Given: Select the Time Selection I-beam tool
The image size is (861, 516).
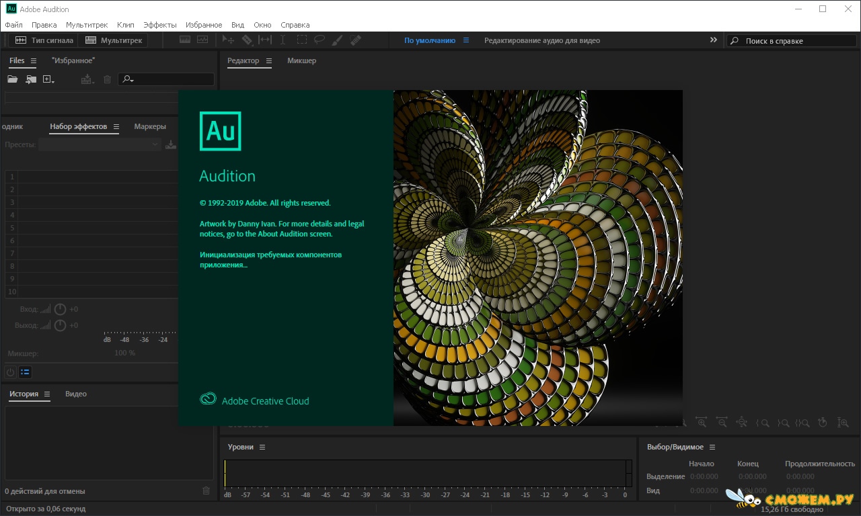Looking at the screenshot, I should coord(283,40).
